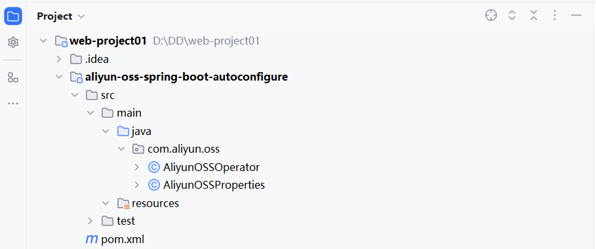Expand the AliyunOSSOperator class node

coord(137,167)
